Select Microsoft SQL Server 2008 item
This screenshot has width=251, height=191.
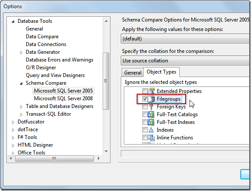point(63,99)
